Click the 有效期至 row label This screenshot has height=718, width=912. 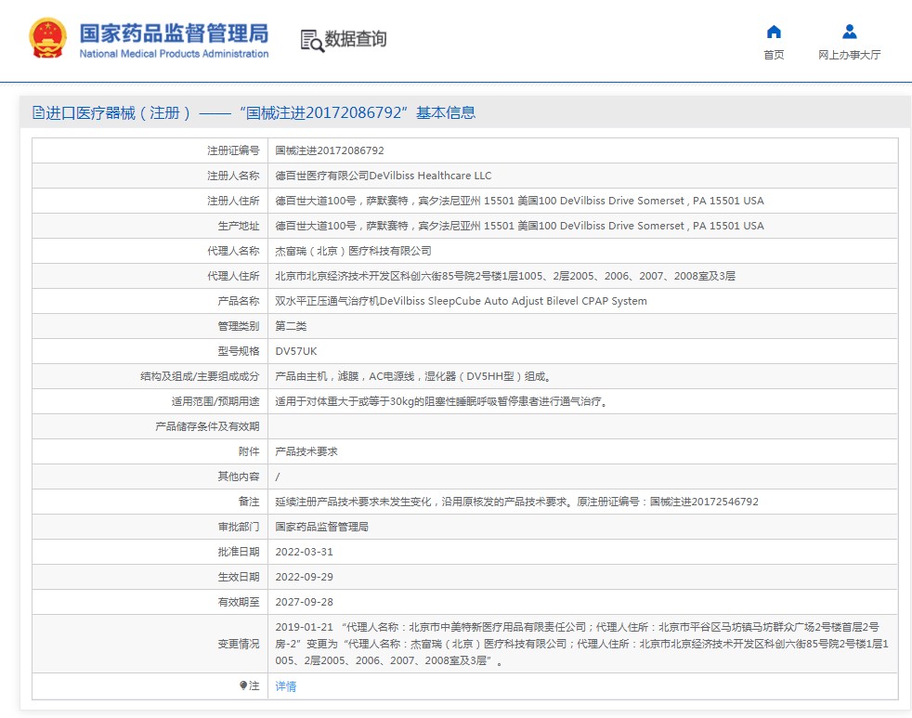239,602
